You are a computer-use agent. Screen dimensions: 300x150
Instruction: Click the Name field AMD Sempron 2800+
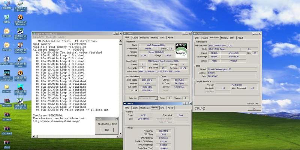[156, 45]
